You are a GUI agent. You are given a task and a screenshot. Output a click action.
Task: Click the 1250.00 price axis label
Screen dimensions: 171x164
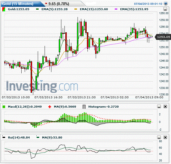click(x=164, y=47)
